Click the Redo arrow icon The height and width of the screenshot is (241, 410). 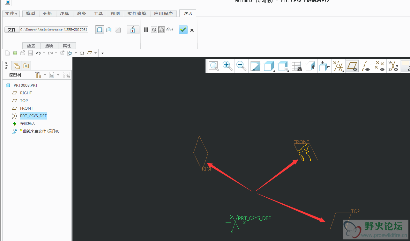50,53
